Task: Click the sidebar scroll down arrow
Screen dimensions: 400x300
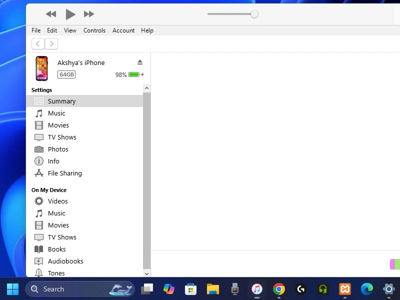Action: tap(146, 273)
